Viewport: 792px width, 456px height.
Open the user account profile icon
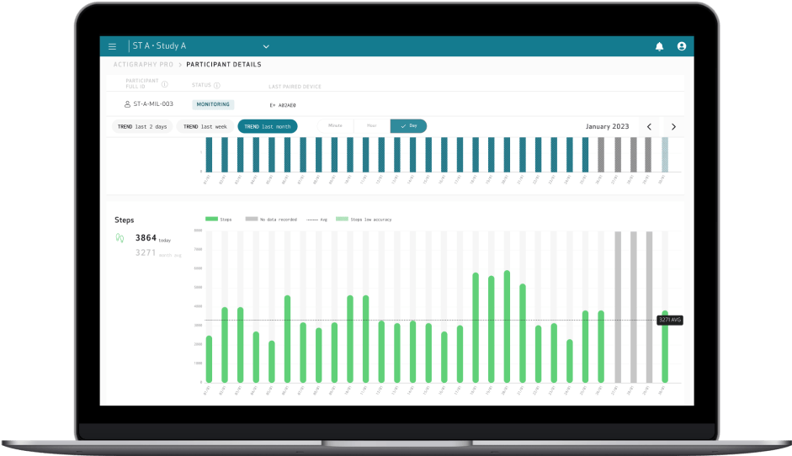pos(681,46)
